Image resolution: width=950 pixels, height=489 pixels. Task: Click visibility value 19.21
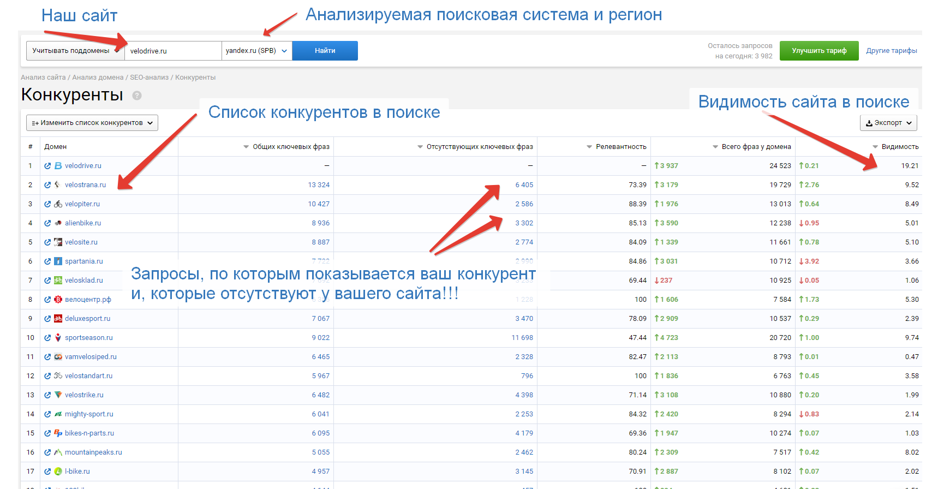click(910, 166)
